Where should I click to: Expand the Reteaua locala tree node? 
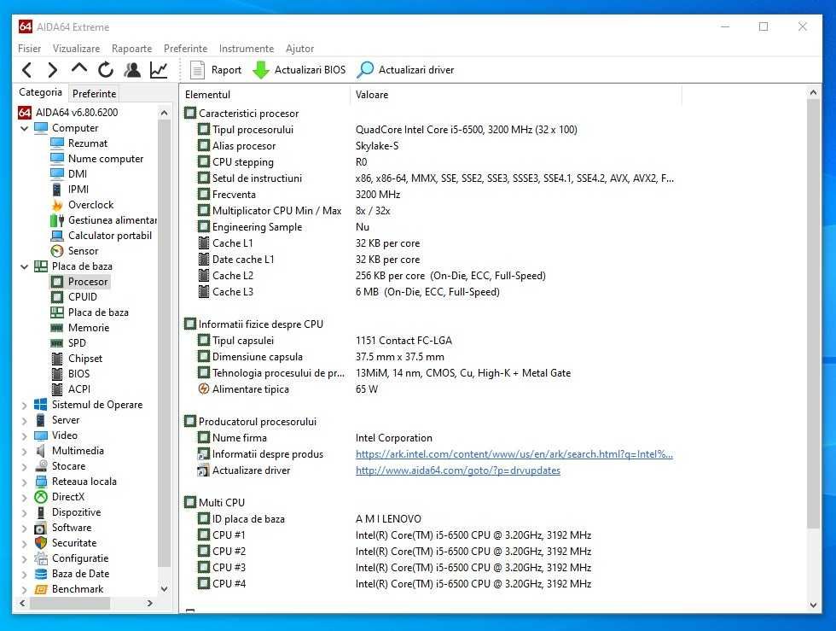tap(24, 482)
